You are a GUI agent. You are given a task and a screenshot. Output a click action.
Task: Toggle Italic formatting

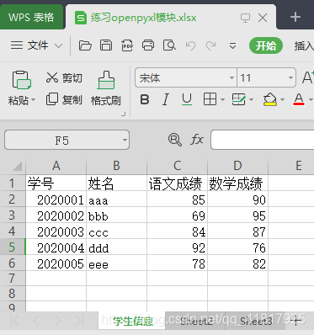tap(166, 99)
